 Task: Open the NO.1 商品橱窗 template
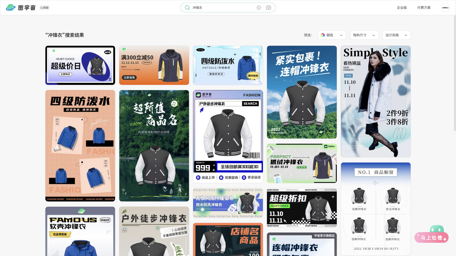coord(376,209)
